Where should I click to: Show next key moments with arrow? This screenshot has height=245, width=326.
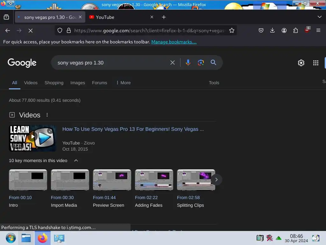pyautogui.click(x=216, y=180)
